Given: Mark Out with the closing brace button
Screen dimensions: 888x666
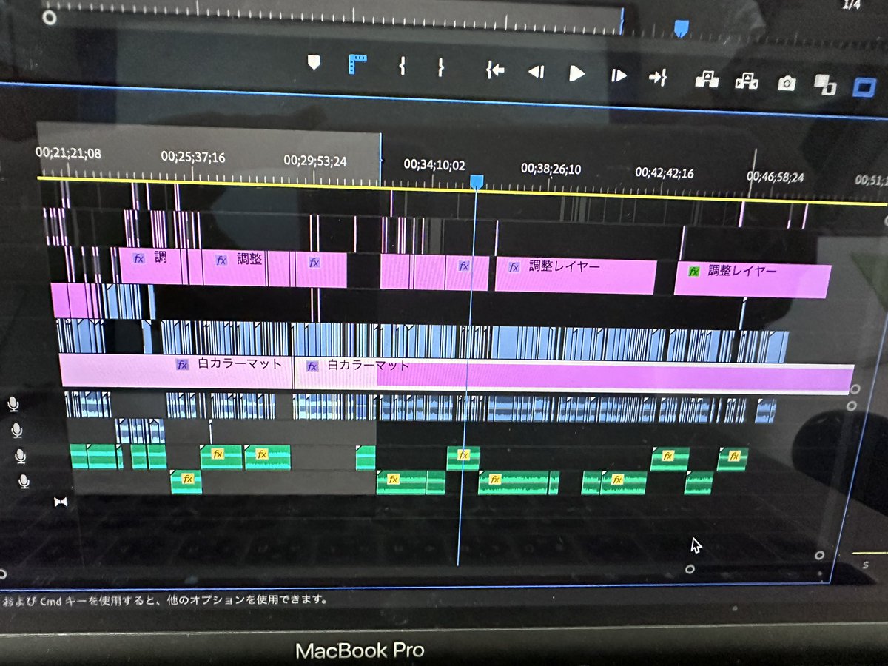Looking at the screenshot, I should point(440,68).
